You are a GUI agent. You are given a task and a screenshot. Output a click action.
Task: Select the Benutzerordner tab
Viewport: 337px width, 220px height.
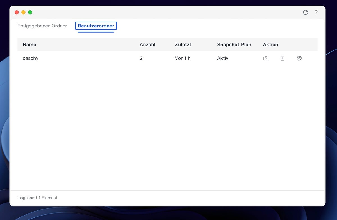click(x=96, y=26)
